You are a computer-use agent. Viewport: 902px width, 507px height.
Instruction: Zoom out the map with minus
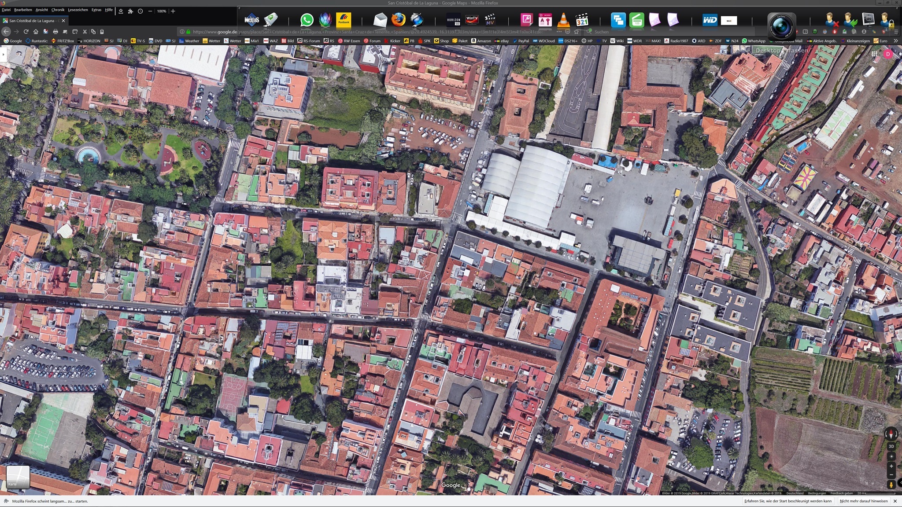891,474
